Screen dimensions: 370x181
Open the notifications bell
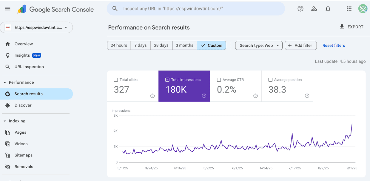point(328,9)
